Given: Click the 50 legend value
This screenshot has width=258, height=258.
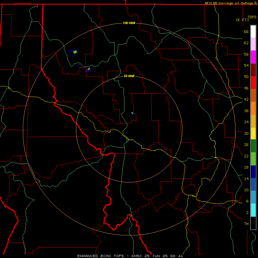Looking at the screenshot, I should (x=246, y=77).
